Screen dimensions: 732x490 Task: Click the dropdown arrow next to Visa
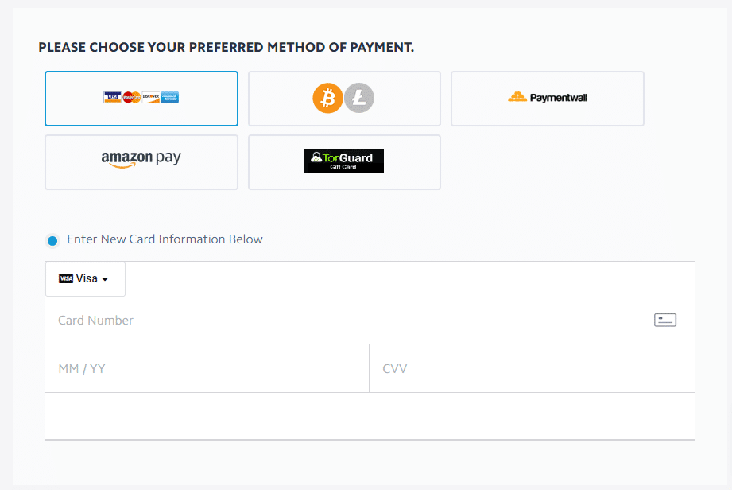[x=105, y=279]
